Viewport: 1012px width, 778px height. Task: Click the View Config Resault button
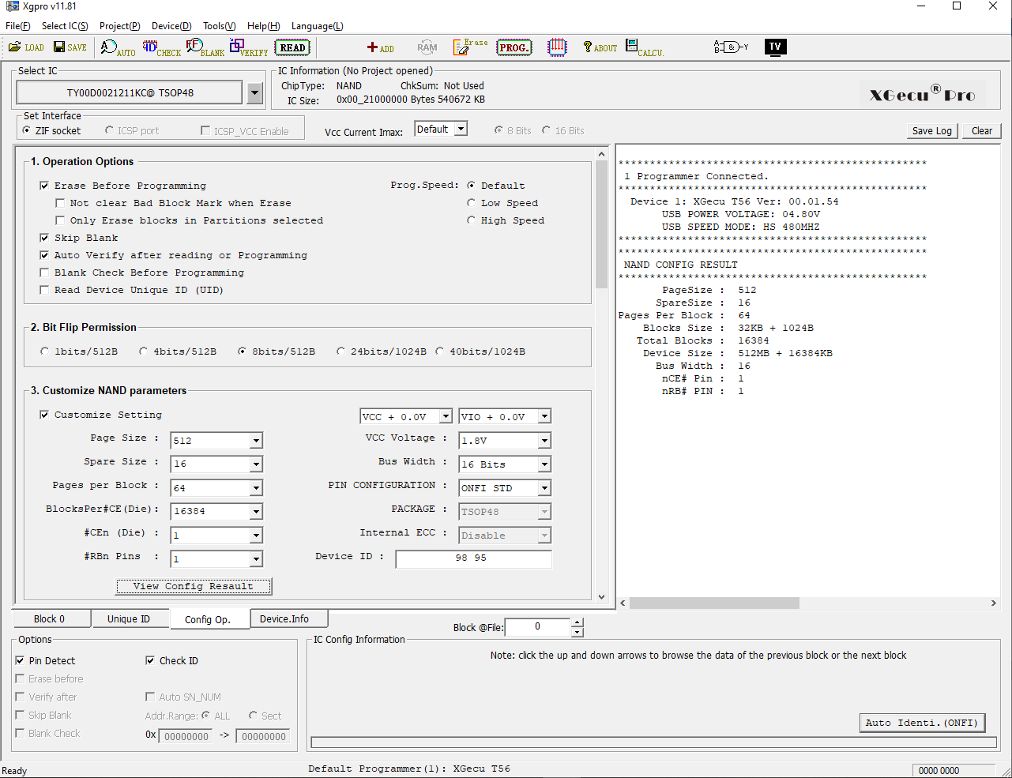click(194, 586)
